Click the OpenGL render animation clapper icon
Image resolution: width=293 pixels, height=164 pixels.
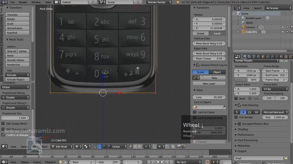(183, 147)
